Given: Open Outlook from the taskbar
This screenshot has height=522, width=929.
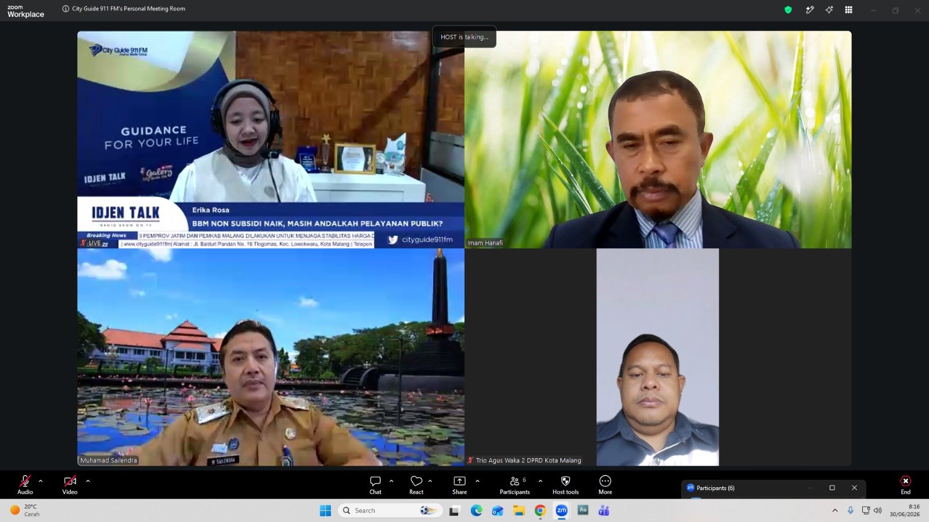Looking at the screenshot, I should coord(498,510).
